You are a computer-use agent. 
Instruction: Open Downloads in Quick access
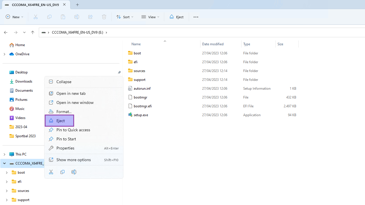pos(21,81)
